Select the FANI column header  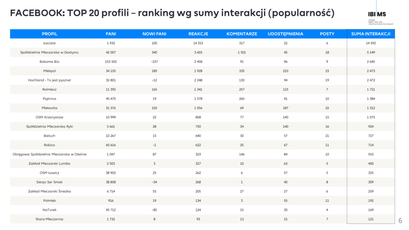coord(111,34)
